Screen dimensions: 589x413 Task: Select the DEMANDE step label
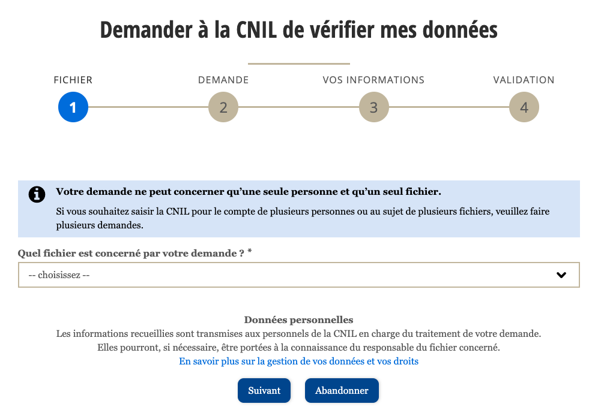tap(223, 80)
